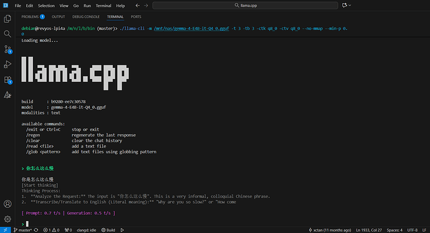Open the CMake triangle icon in activity bar
430x233 pixels.
[7, 95]
